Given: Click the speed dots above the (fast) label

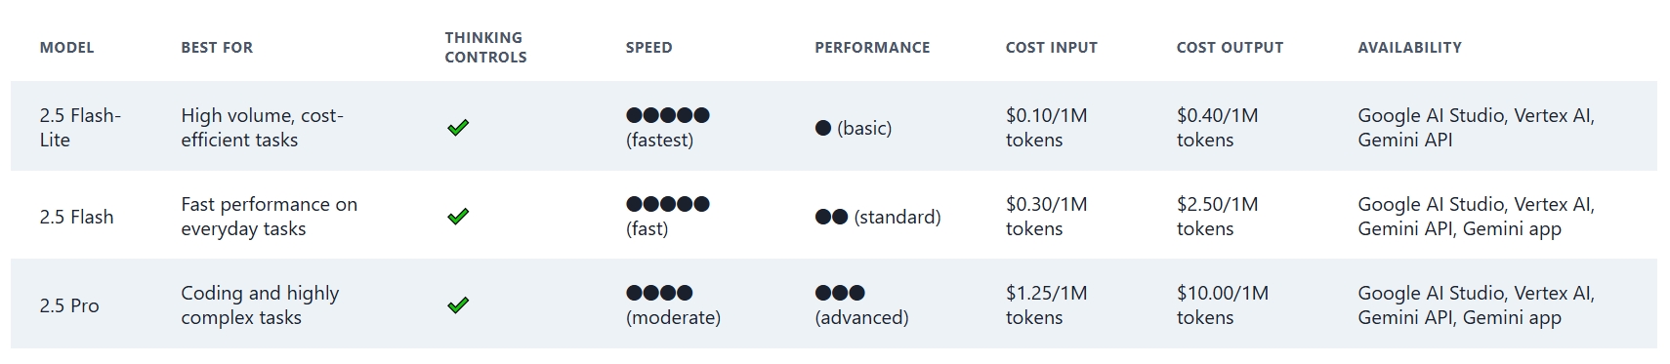Looking at the screenshot, I should (668, 204).
